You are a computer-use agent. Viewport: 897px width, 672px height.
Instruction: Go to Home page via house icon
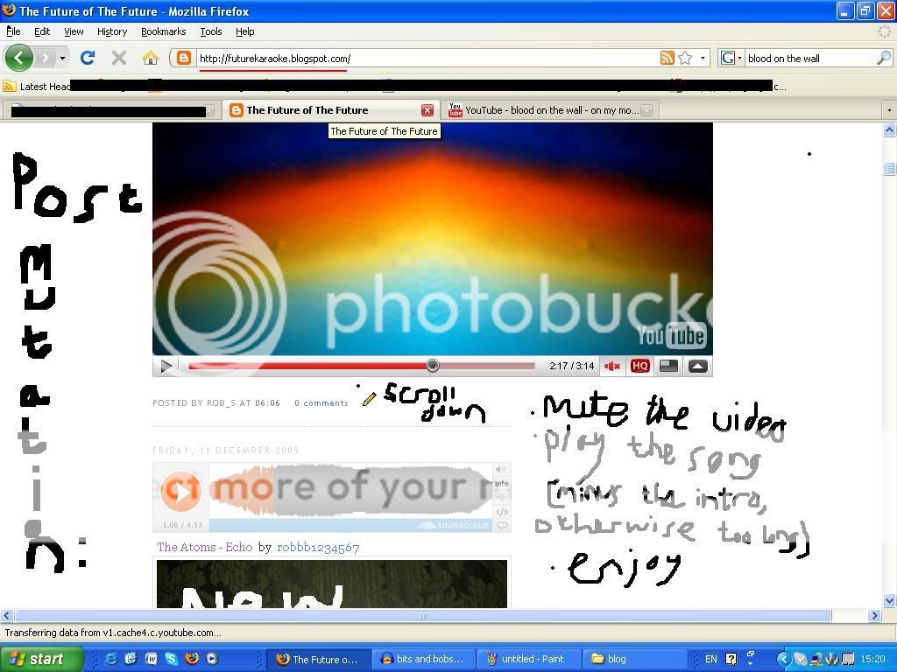(151, 58)
